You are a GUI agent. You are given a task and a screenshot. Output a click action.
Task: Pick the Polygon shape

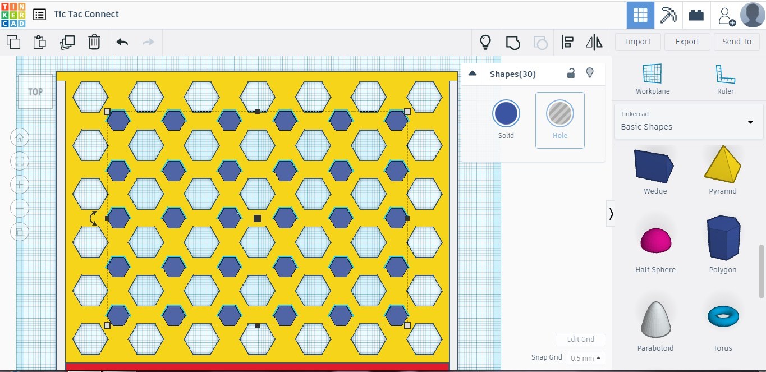click(x=723, y=245)
